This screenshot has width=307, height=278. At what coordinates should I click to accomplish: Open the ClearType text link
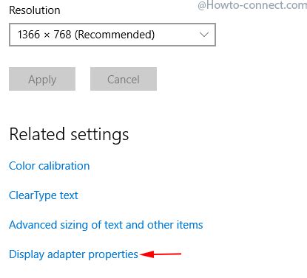click(44, 196)
